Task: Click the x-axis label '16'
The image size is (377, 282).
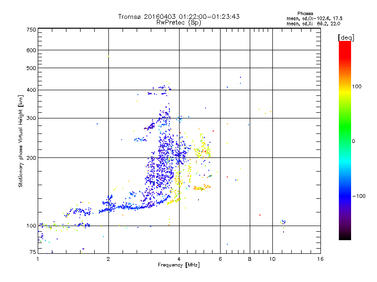Action: coord(320,259)
